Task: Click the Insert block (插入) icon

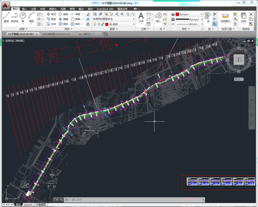Action: click(158, 17)
